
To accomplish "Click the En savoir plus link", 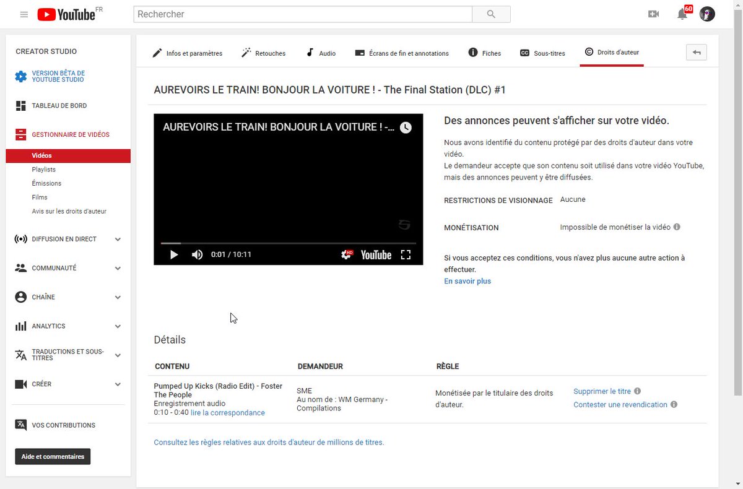I will tap(467, 281).
